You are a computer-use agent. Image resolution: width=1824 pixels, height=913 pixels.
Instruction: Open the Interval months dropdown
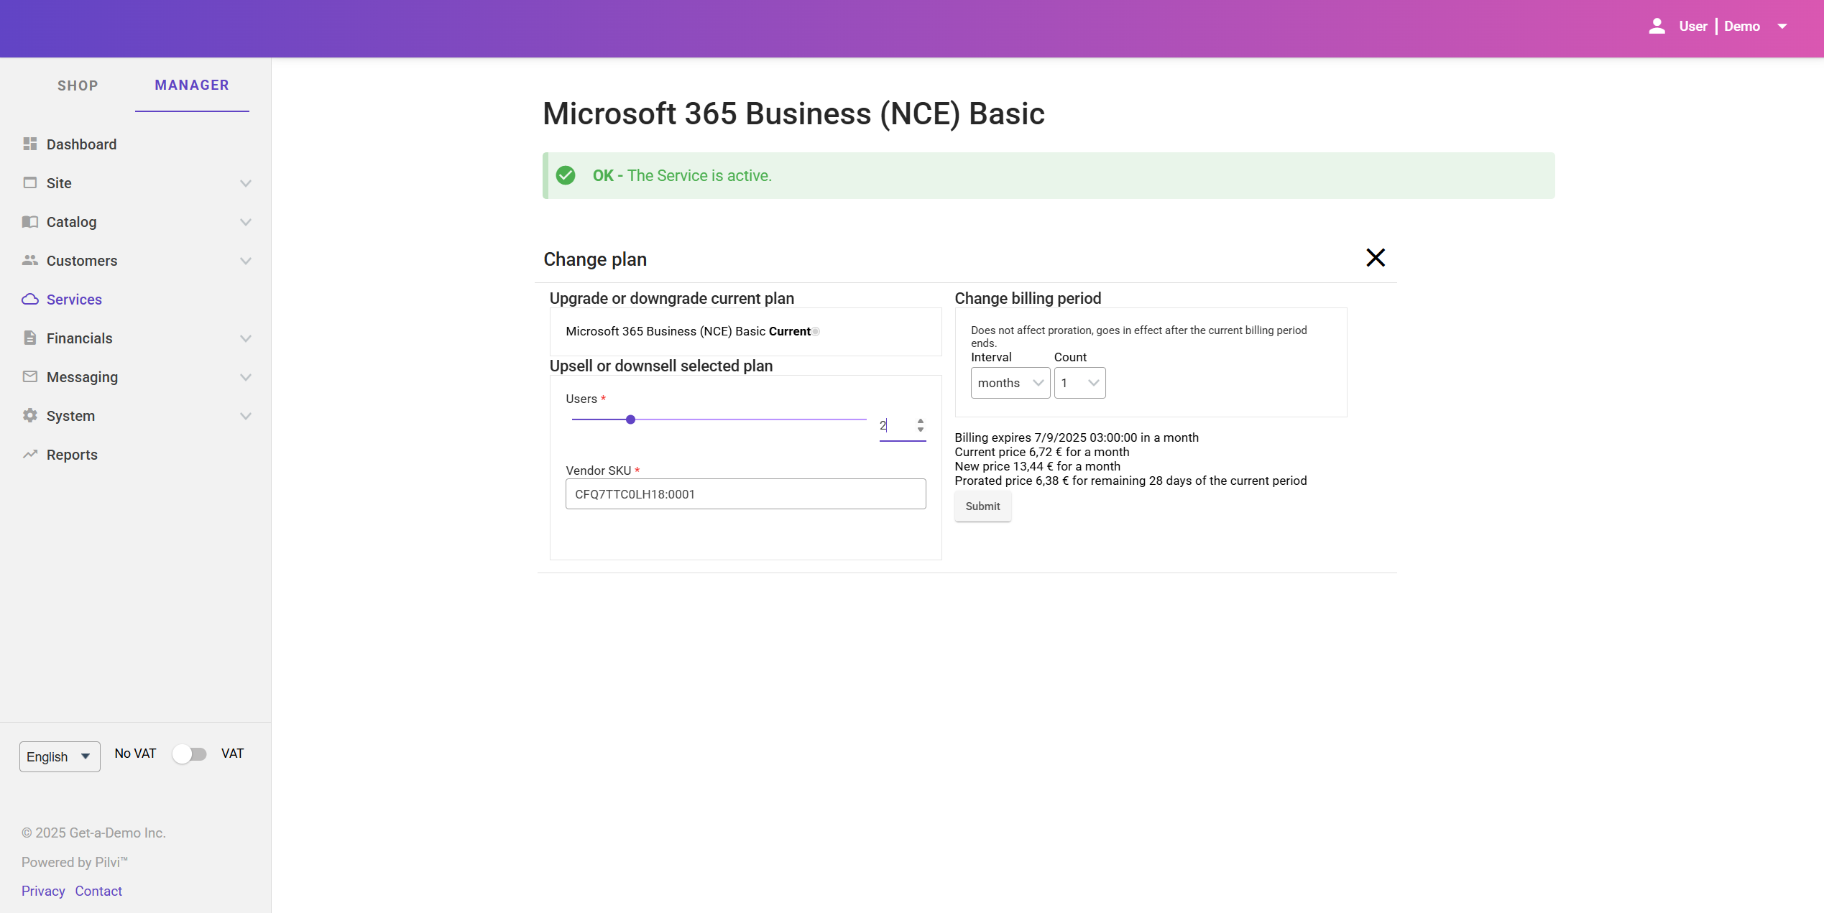point(1010,384)
